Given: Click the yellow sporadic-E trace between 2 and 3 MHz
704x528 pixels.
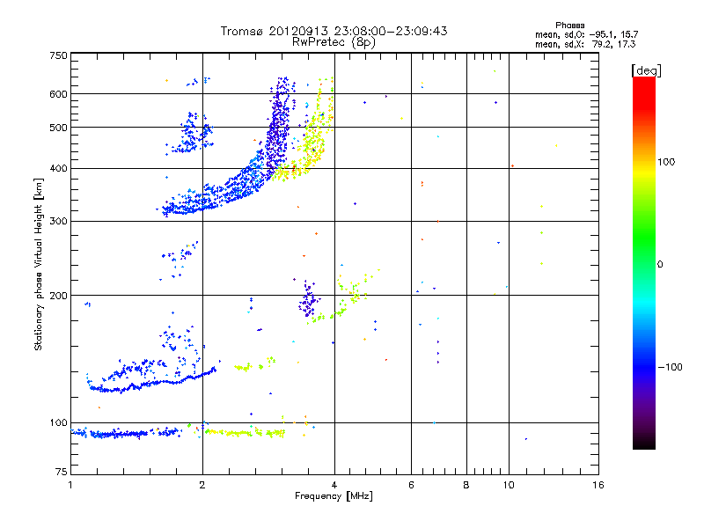Looking at the screenshot, I should click(x=245, y=433).
